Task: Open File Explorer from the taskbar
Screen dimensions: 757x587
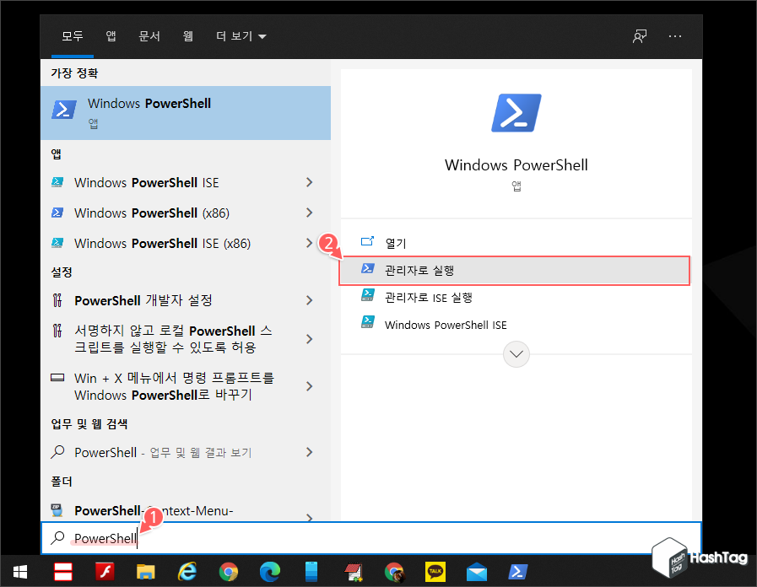Action: (x=146, y=572)
